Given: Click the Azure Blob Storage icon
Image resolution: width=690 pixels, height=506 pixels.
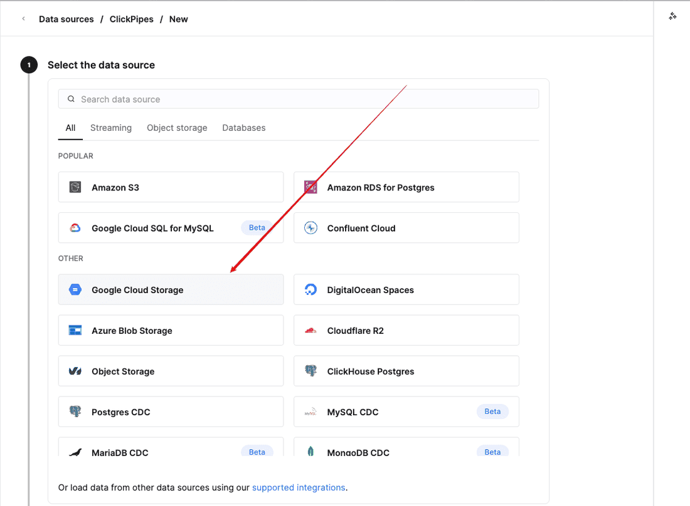Looking at the screenshot, I should tap(75, 330).
